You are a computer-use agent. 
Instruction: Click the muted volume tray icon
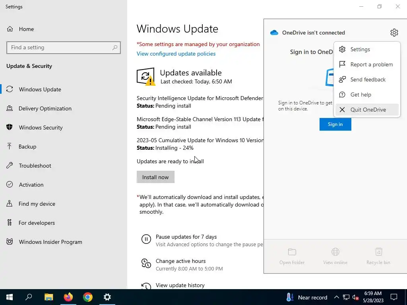(356, 297)
